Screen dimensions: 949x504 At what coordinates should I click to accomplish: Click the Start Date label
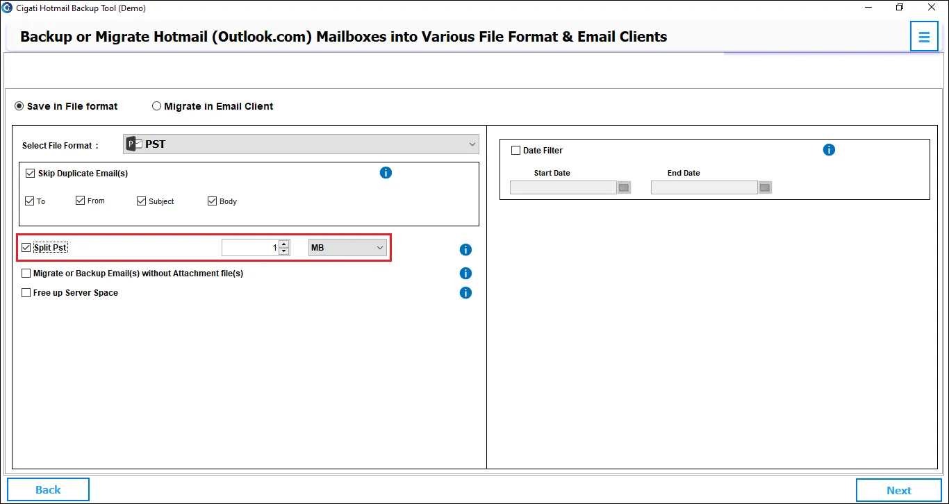[552, 173]
